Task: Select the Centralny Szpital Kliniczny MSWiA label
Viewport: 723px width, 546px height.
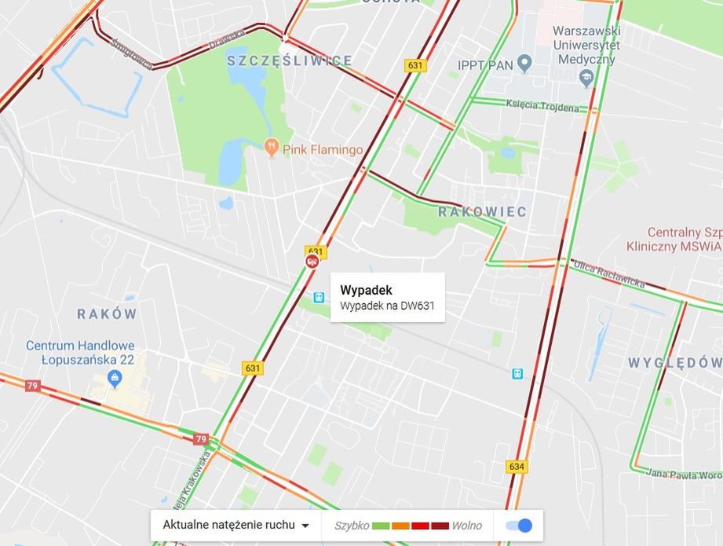Action: tap(674, 239)
